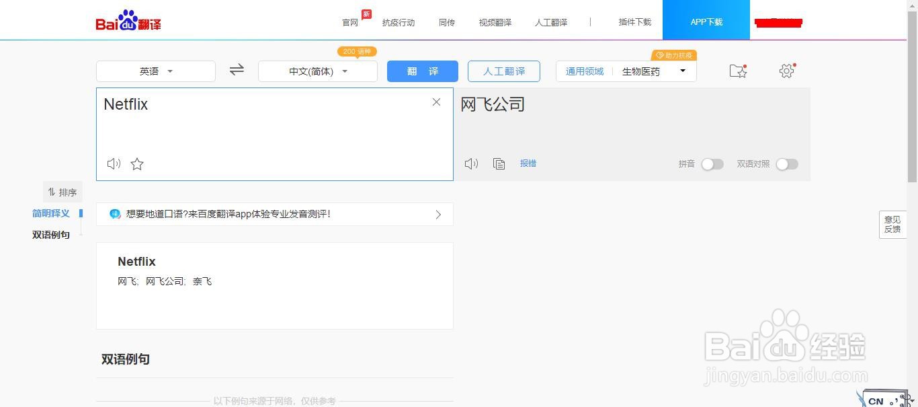The image size is (918, 407).
Task: Open 抗疫行动 in top navigation
Action: (x=399, y=22)
